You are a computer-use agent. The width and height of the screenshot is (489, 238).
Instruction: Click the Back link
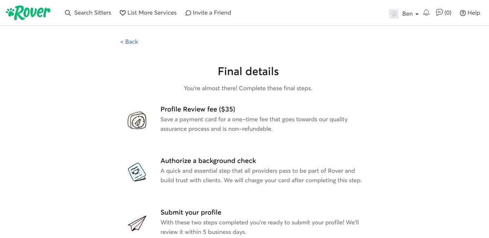tap(129, 41)
